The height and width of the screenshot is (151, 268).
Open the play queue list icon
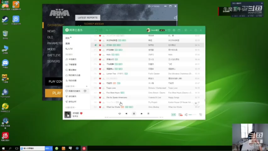click(201, 115)
